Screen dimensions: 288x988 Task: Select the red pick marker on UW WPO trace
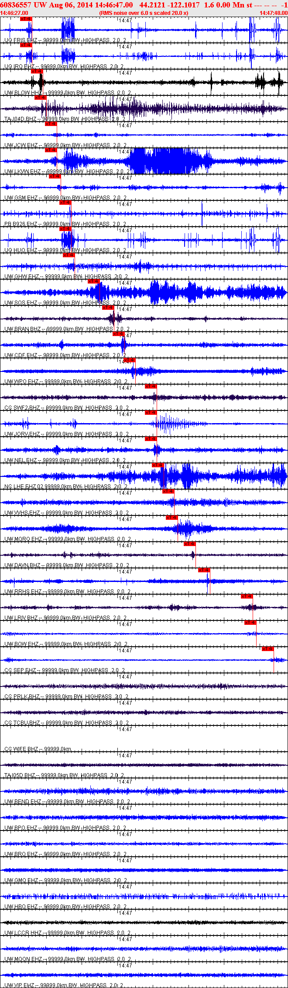point(130,360)
